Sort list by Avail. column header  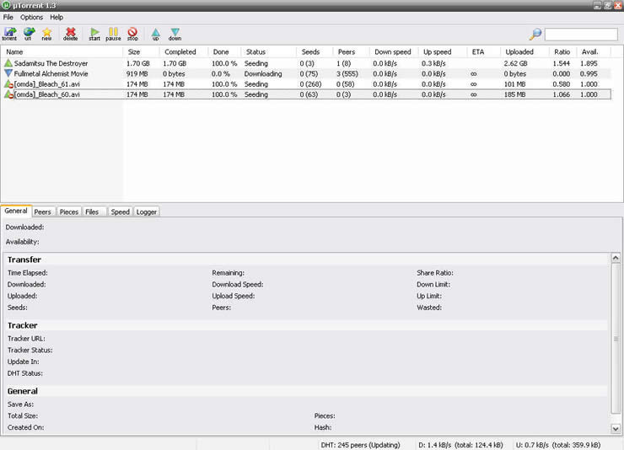[x=593, y=51]
